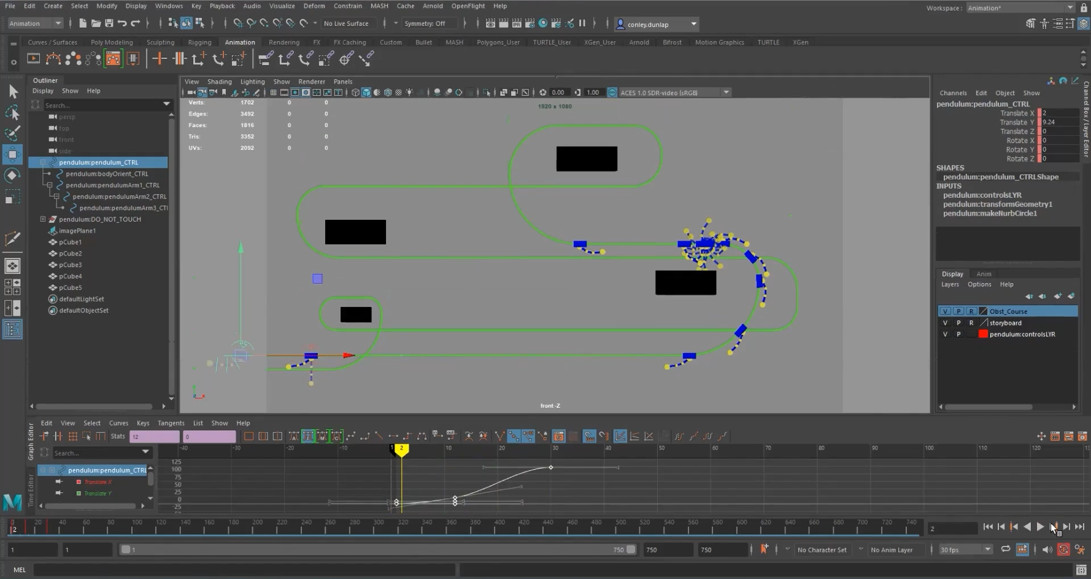
Task: Click the New Scene icon
Action: click(x=83, y=23)
